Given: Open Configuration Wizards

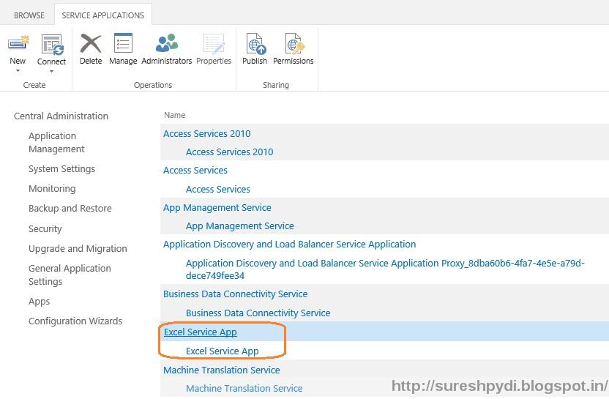Looking at the screenshot, I should pos(75,321).
